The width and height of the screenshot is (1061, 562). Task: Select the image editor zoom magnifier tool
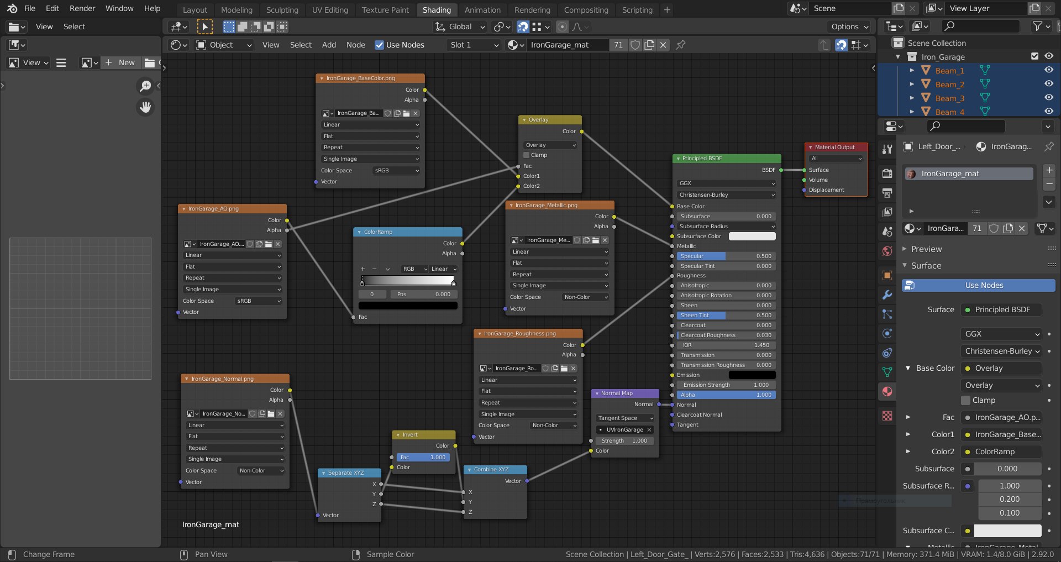(x=145, y=86)
